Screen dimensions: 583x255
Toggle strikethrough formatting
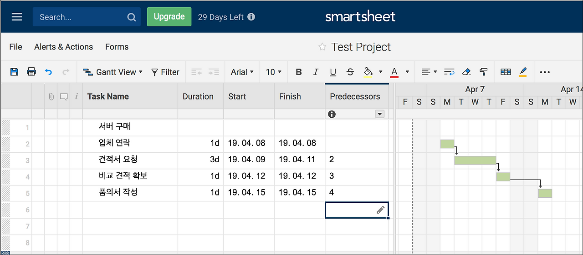(350, 72)
